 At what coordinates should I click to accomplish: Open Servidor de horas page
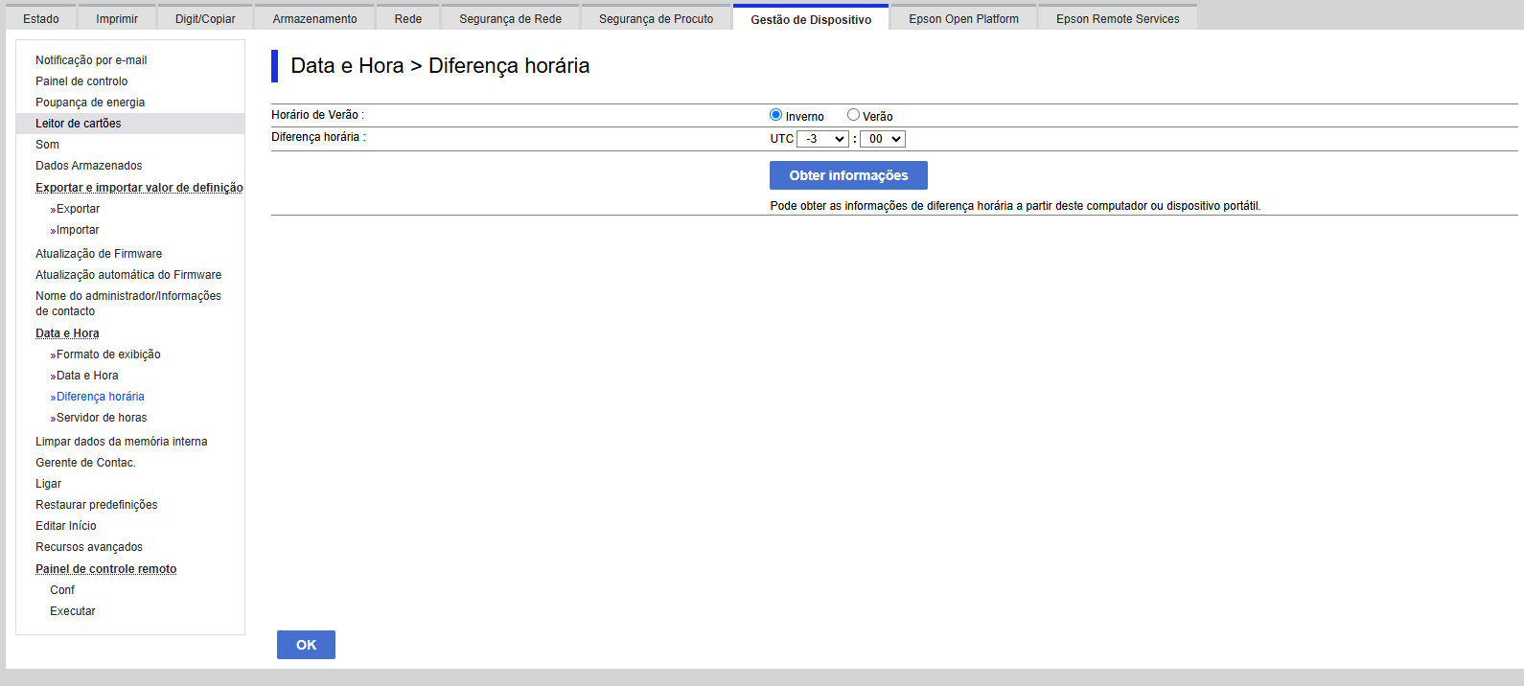coord(102,418)
